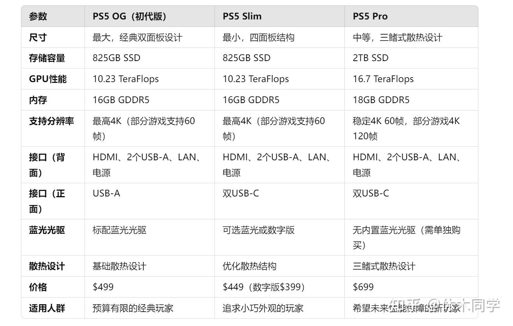
Task: Select the 优化散热结构 cell
Action: 249,266
